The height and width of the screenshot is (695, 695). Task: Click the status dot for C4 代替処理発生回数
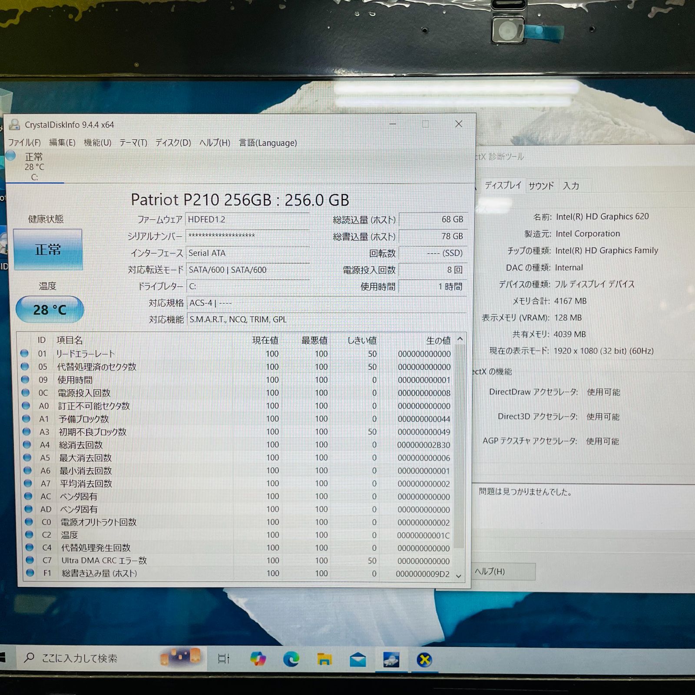pyautogui.click(x=30, y=547)
